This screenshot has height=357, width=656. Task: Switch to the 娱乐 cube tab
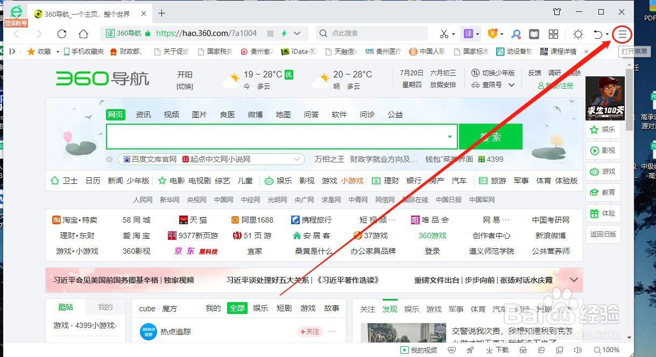260,308
